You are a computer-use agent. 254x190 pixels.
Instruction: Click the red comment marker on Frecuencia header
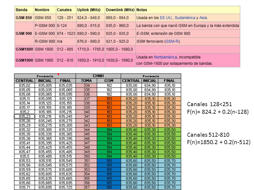(x=58, y=74)
